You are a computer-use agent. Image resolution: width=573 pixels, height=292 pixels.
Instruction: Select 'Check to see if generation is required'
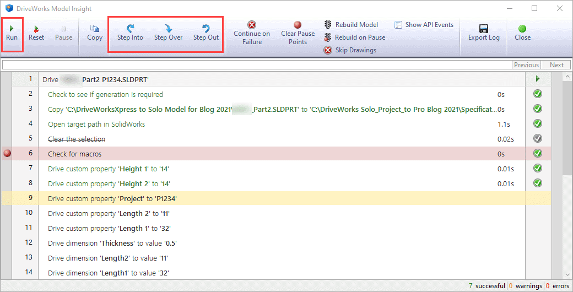pyautogui.click(x=282, y=94)
